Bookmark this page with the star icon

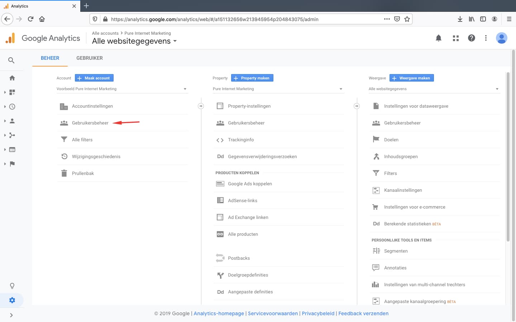(407, 19)
